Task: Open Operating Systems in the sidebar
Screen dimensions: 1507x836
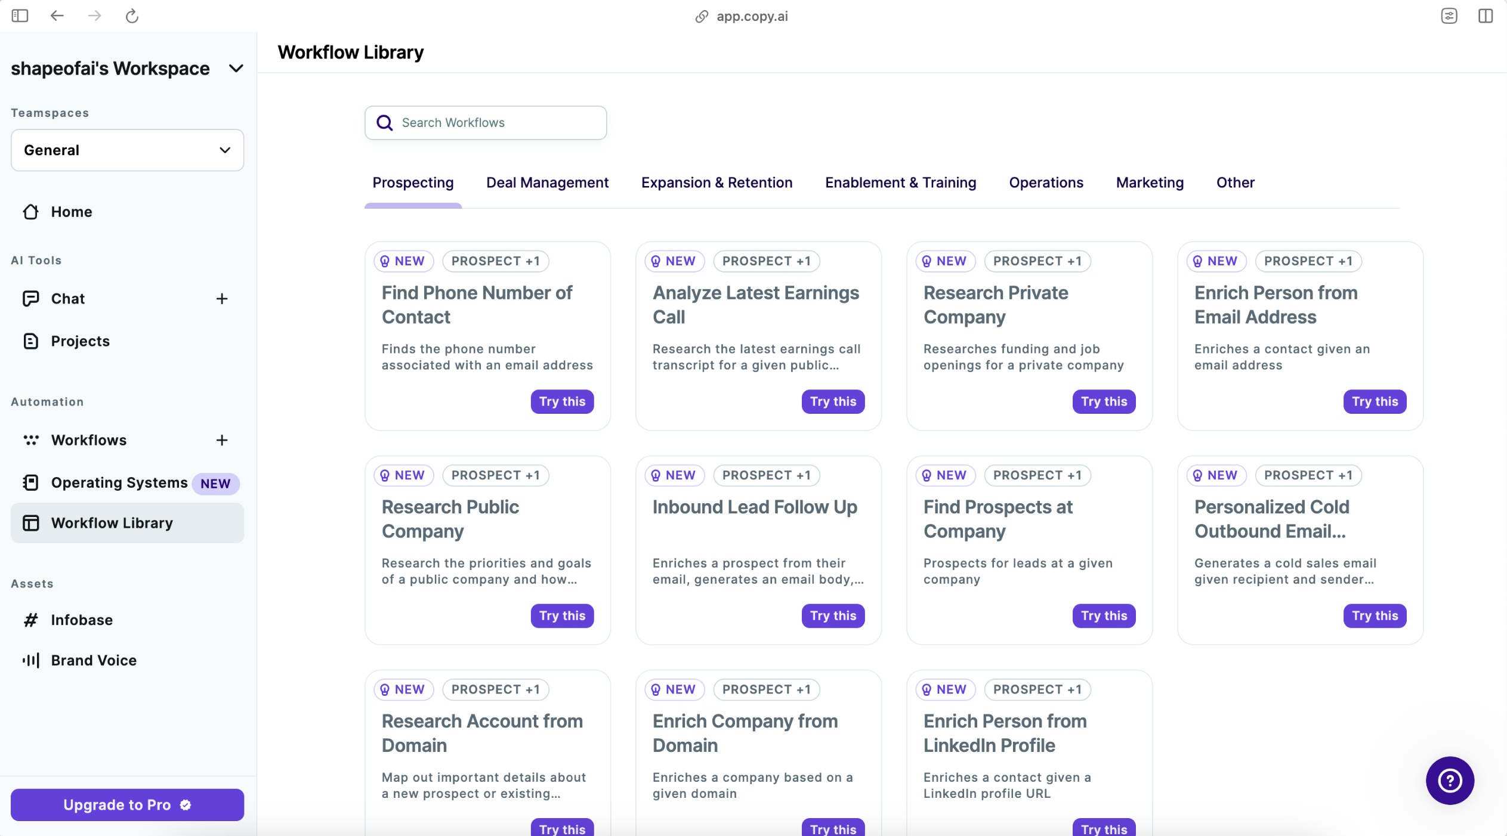Action: (119, 482)
